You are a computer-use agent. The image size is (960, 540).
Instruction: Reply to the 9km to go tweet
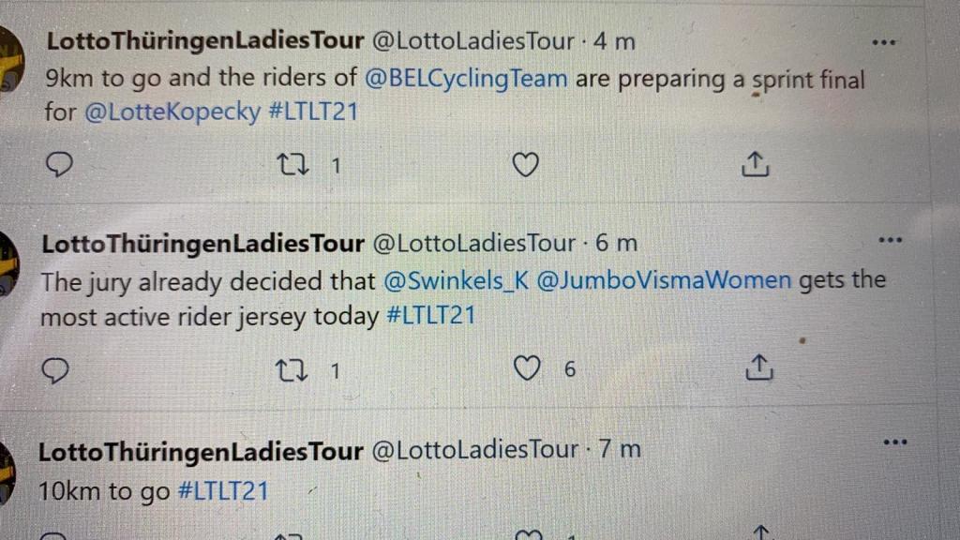tap(59, 165)
